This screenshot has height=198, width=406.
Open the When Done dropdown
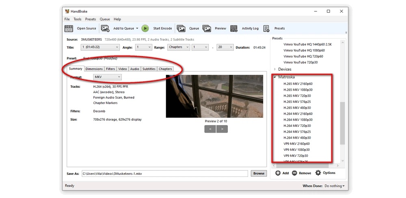[335, 186]
